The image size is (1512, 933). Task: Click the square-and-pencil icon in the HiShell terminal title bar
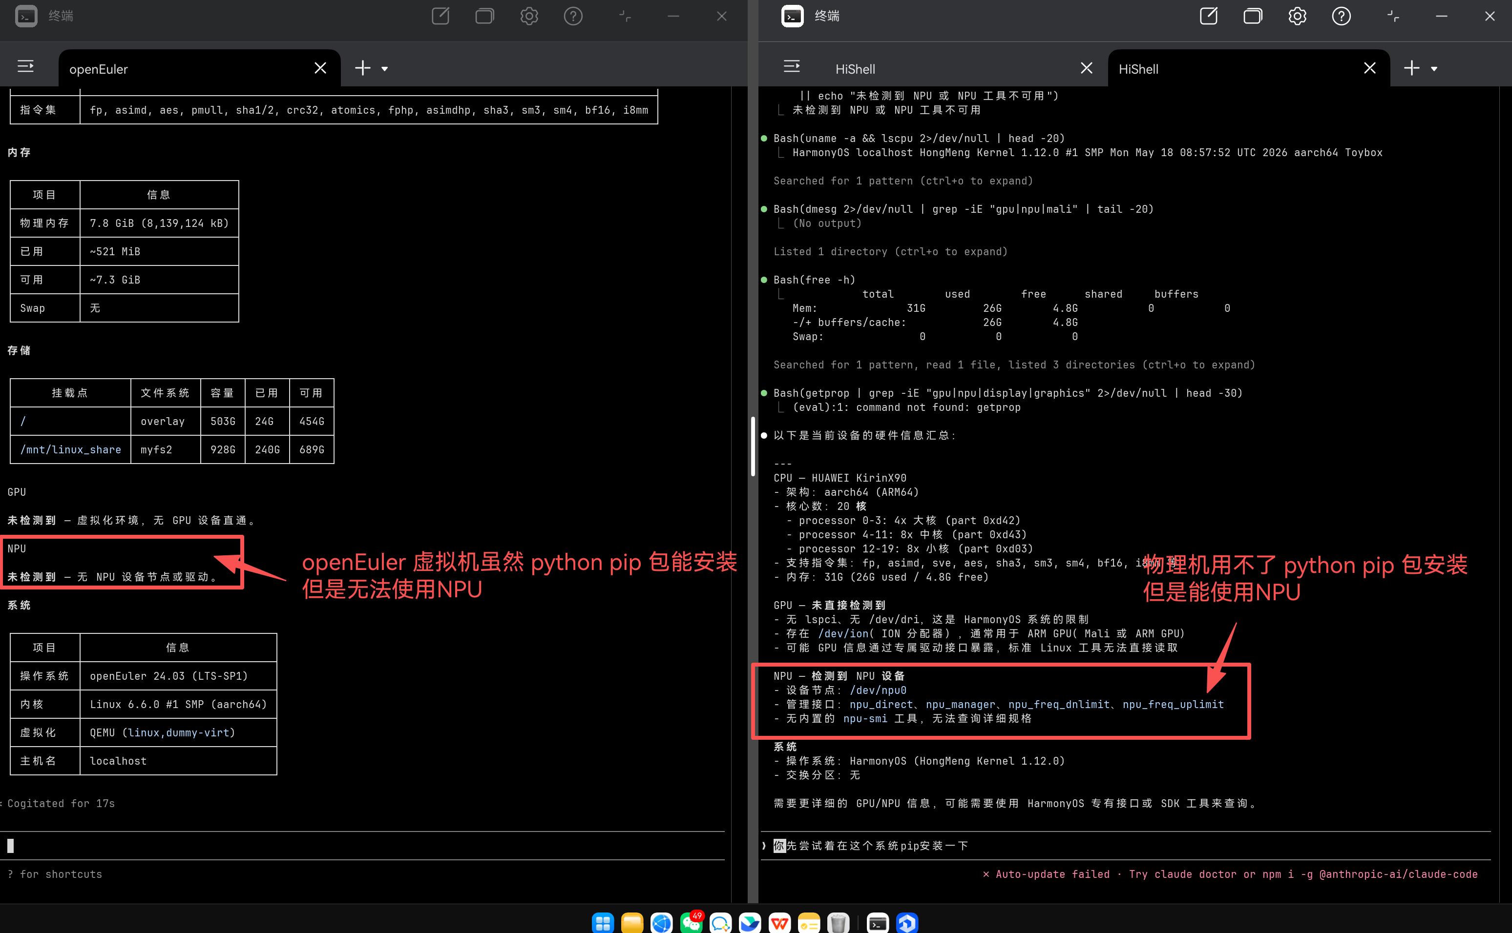[x=1208, y=16]
